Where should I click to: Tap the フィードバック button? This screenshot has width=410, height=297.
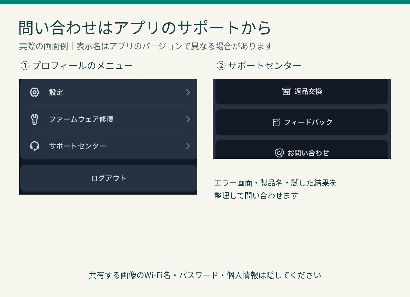302,122
